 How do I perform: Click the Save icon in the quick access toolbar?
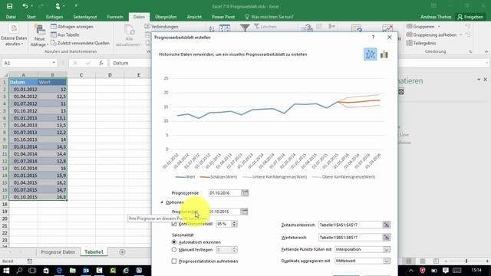pyautogui.click(x=10, y=6)
